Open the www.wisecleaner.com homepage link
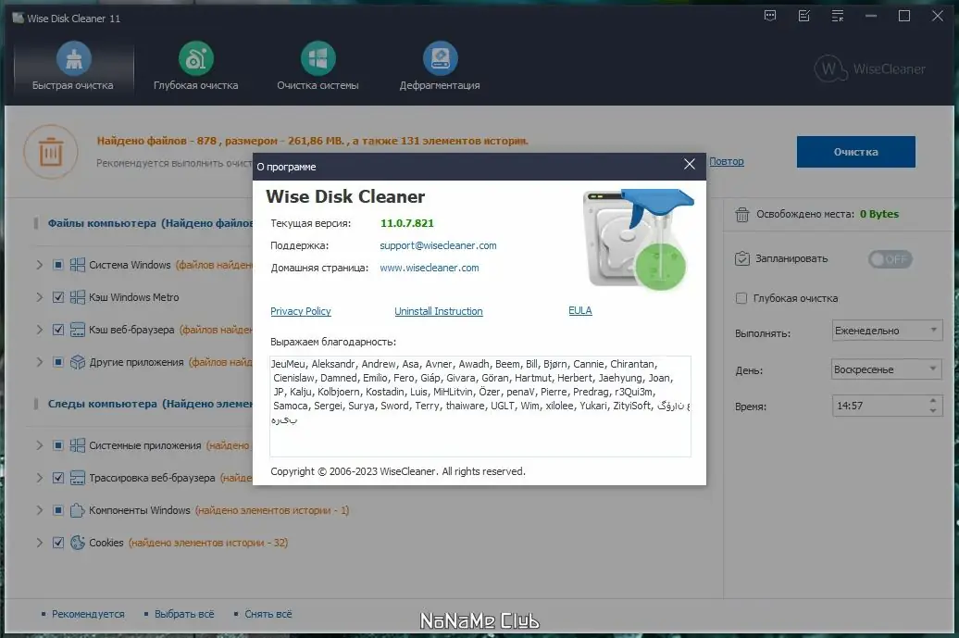The image size is (959, 638). (x=430, y=268)
